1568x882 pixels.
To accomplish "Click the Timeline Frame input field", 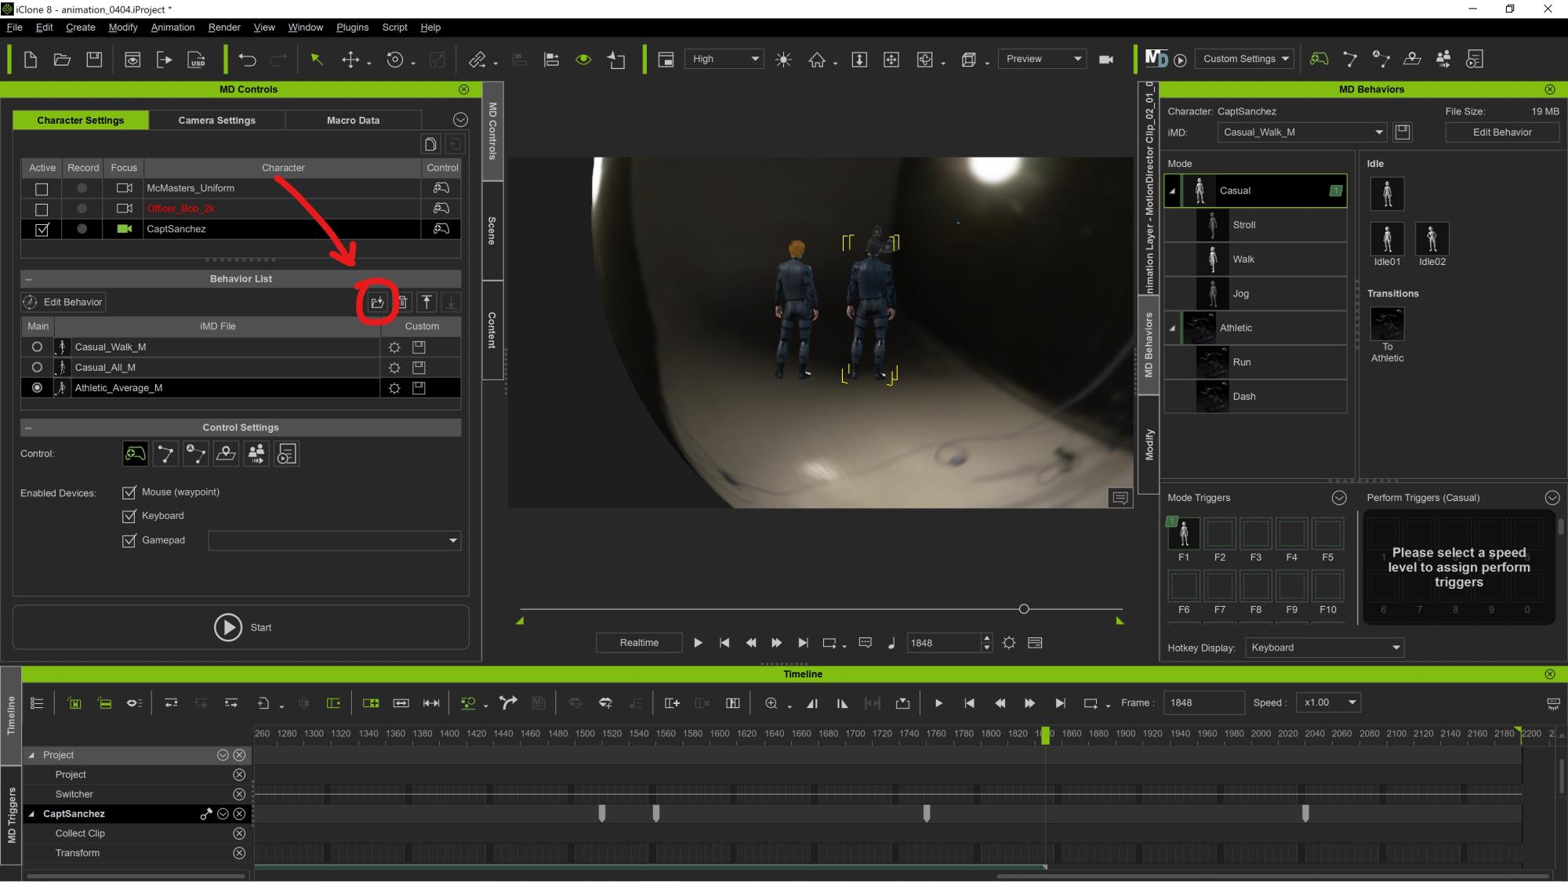I will click(1203, 702).
